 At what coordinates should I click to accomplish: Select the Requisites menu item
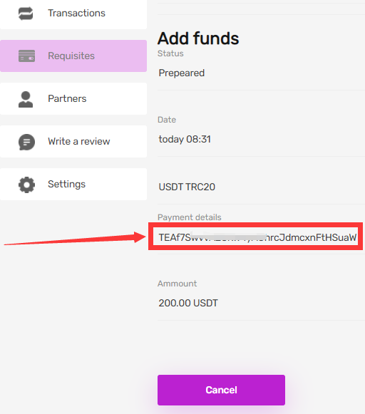pos(73,56)
